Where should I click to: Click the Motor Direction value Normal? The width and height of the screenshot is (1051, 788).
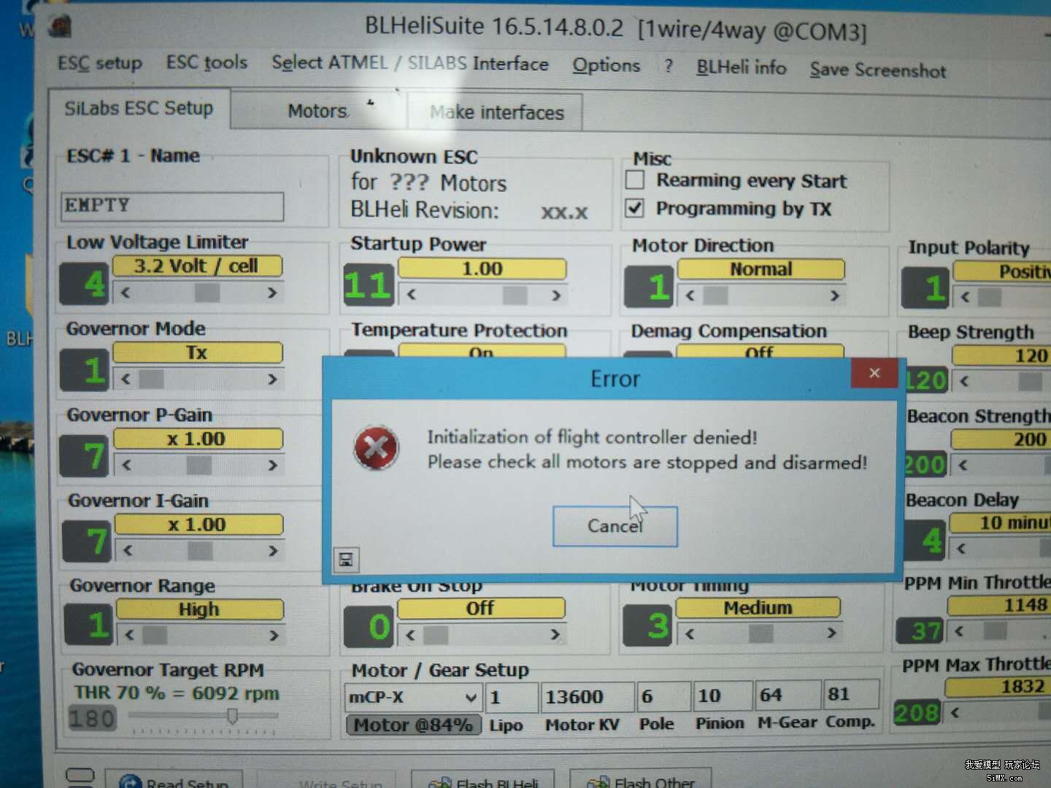[x=761, y=269]
